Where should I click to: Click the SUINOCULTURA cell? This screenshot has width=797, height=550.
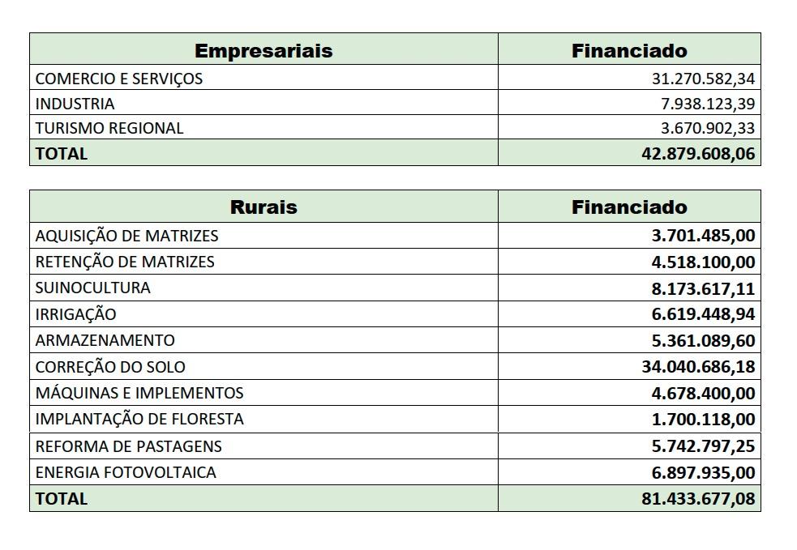[93, 288]
